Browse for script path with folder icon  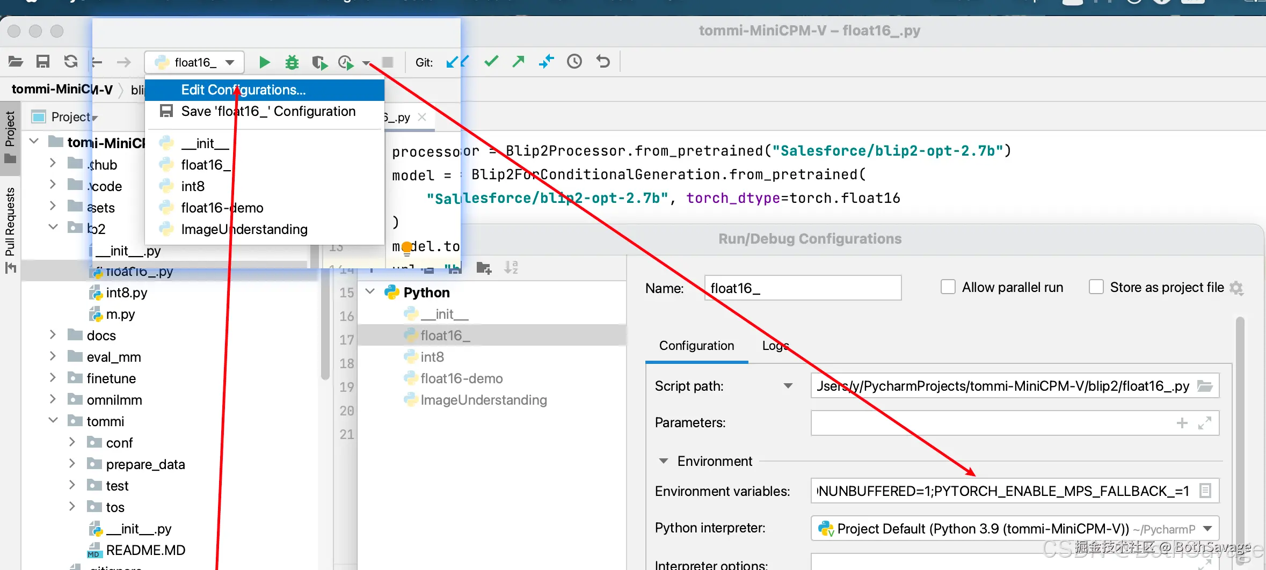click(1205, 386)
